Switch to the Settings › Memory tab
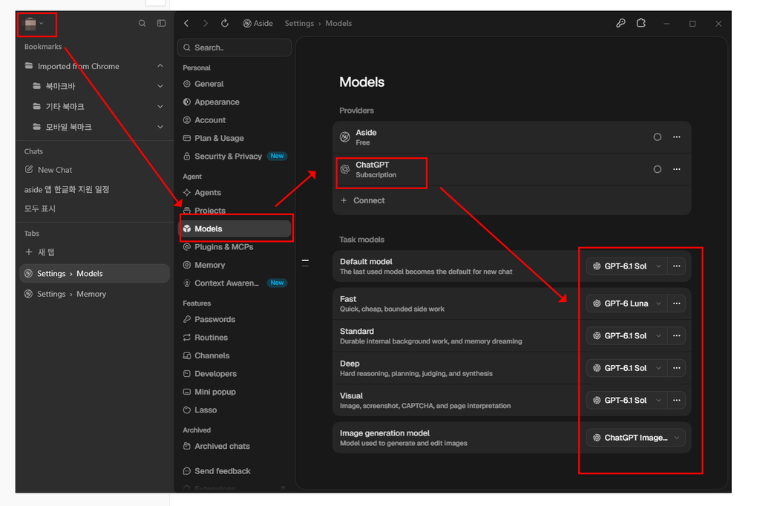 (94, 294)
